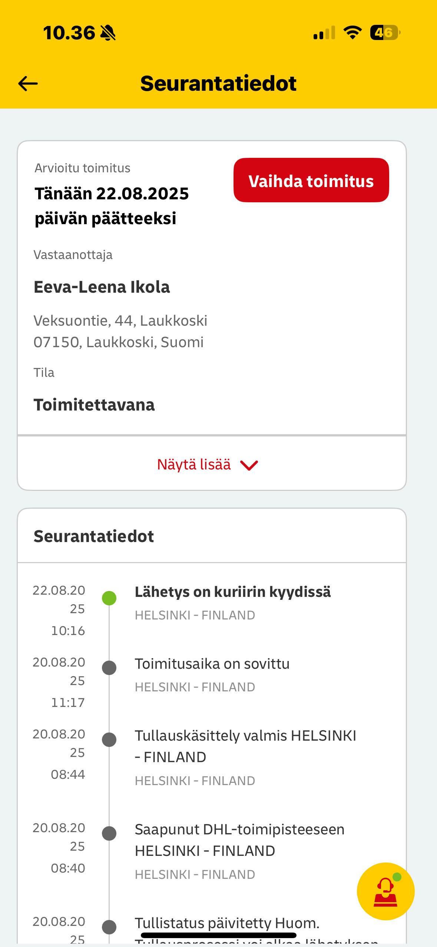Tap the Tullistatus päivitetty event
The width and height of the screenshot is (437, 947).
point(227,923)
